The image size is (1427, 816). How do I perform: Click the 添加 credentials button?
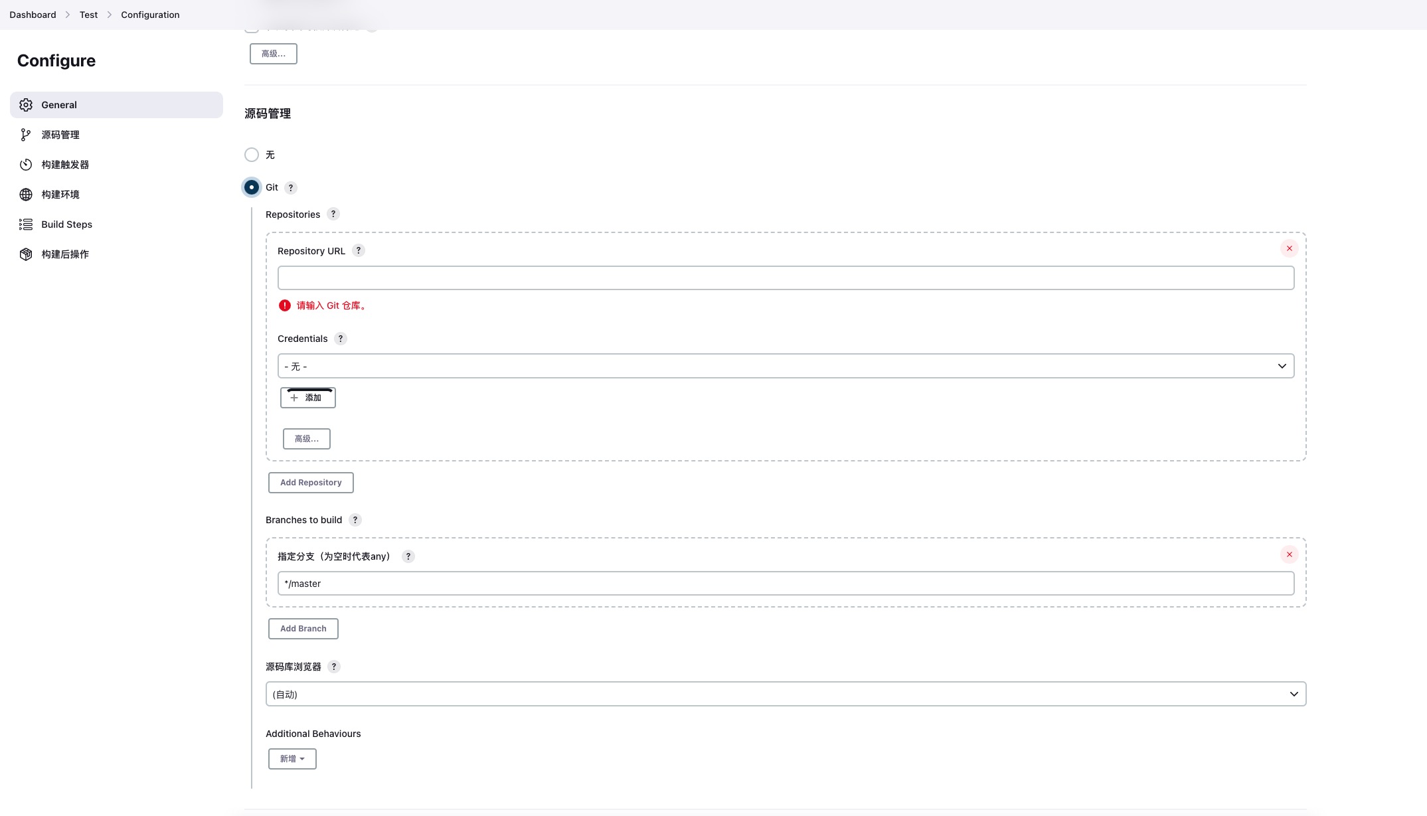click(x=307, y=398)
